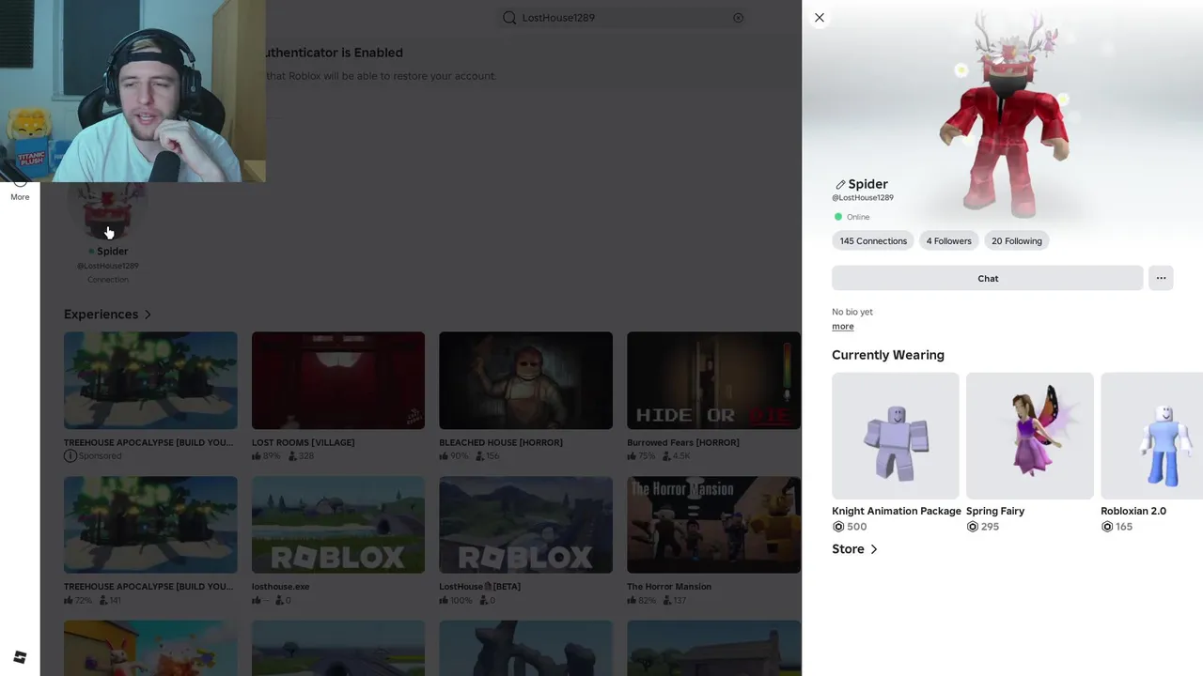This screenshot has height=676, width=1203.
Task: Open the losthouse.exe experience thumbnail
Action: click(338, 525)
